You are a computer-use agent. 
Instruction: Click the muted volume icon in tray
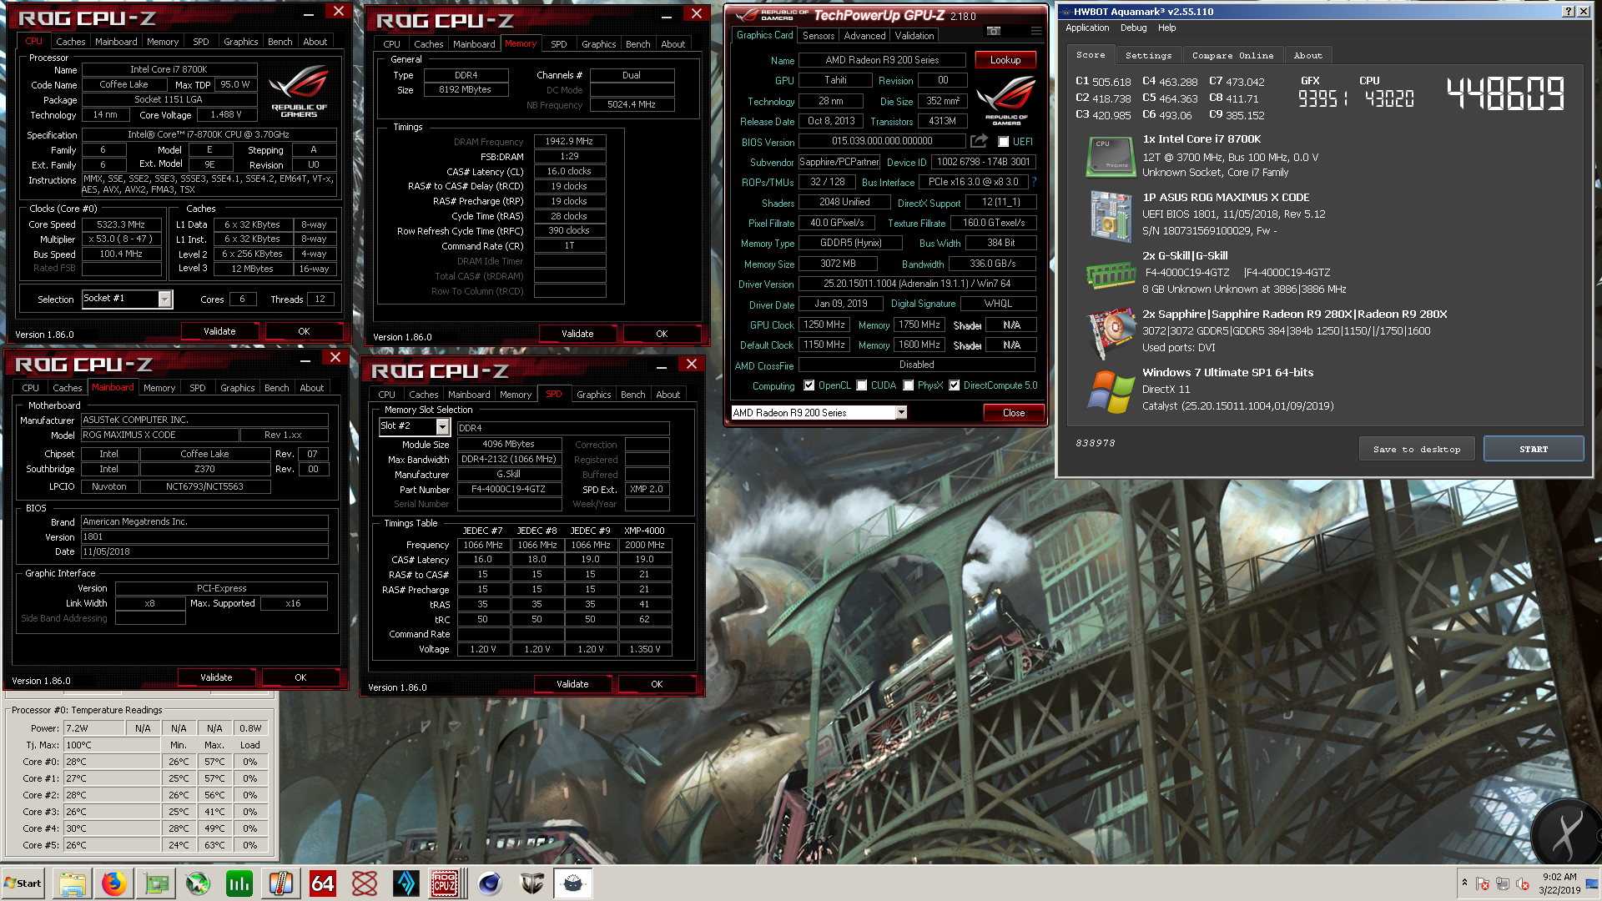pos(1522,883)
